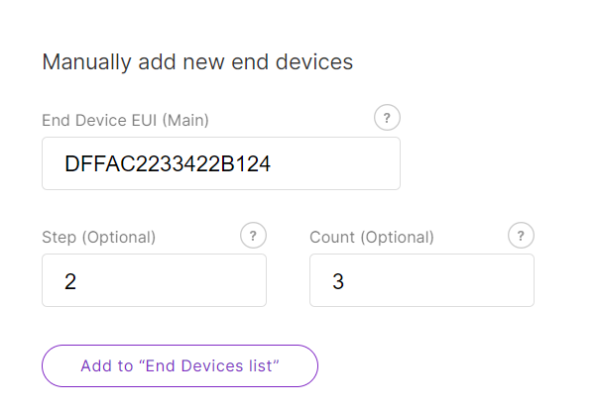Open help for End Device EUI field

pyautogui.click(x=387, y=118)
